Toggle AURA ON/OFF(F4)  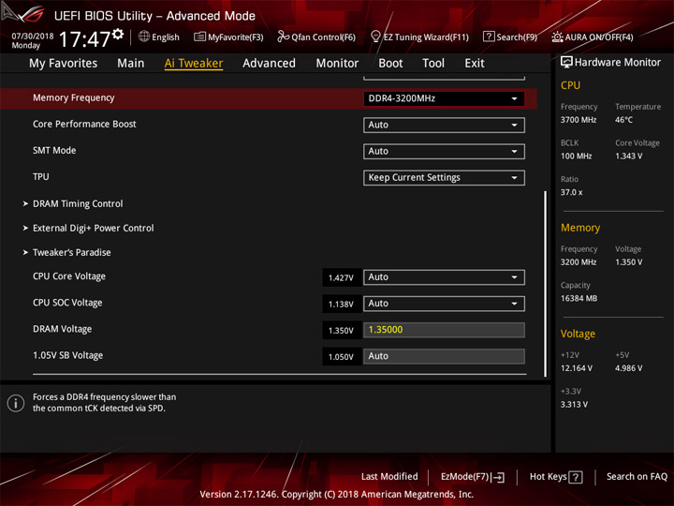pyautogui.click(x=593, y=37)
